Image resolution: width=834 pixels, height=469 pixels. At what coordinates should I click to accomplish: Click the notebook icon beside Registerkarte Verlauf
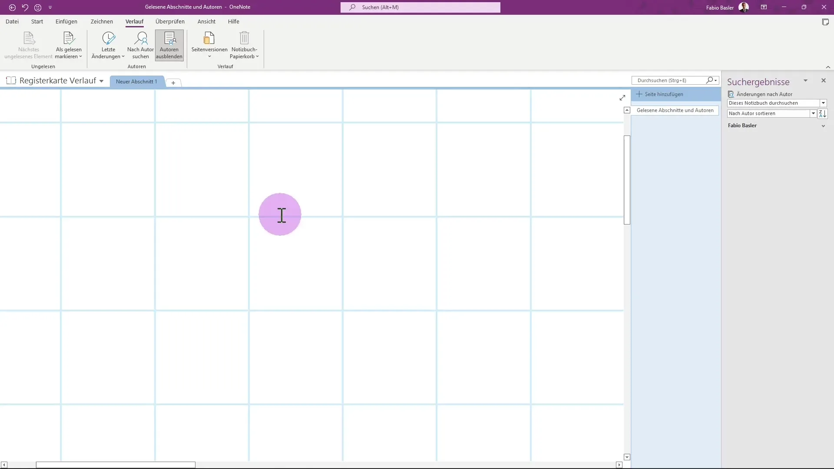click(x=11, y=80)
